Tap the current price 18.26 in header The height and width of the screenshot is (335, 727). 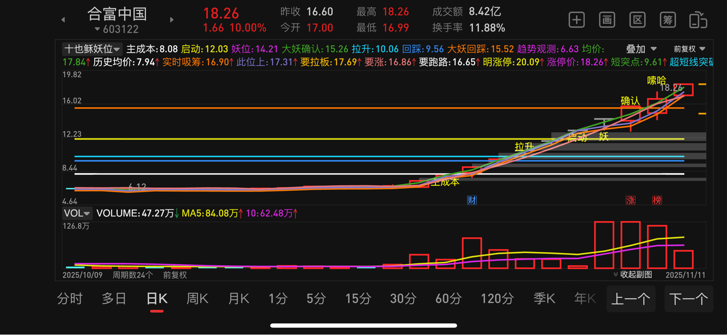[221, 13]
